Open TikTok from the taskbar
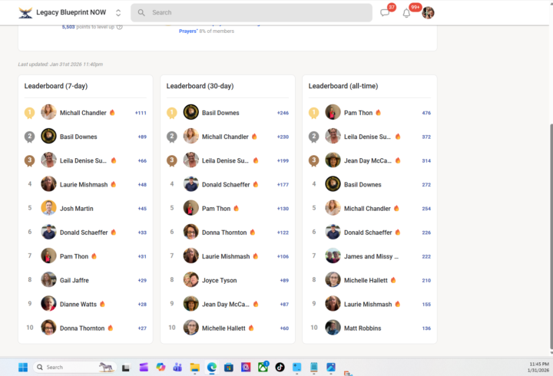The image size is (553, 376). pyautogui.click(x=280, y=368)
